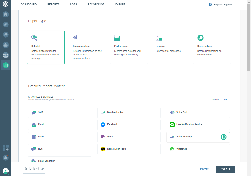
Task: Select the Financial report type card
Action: pyautogui.click(x=170, y=47)
